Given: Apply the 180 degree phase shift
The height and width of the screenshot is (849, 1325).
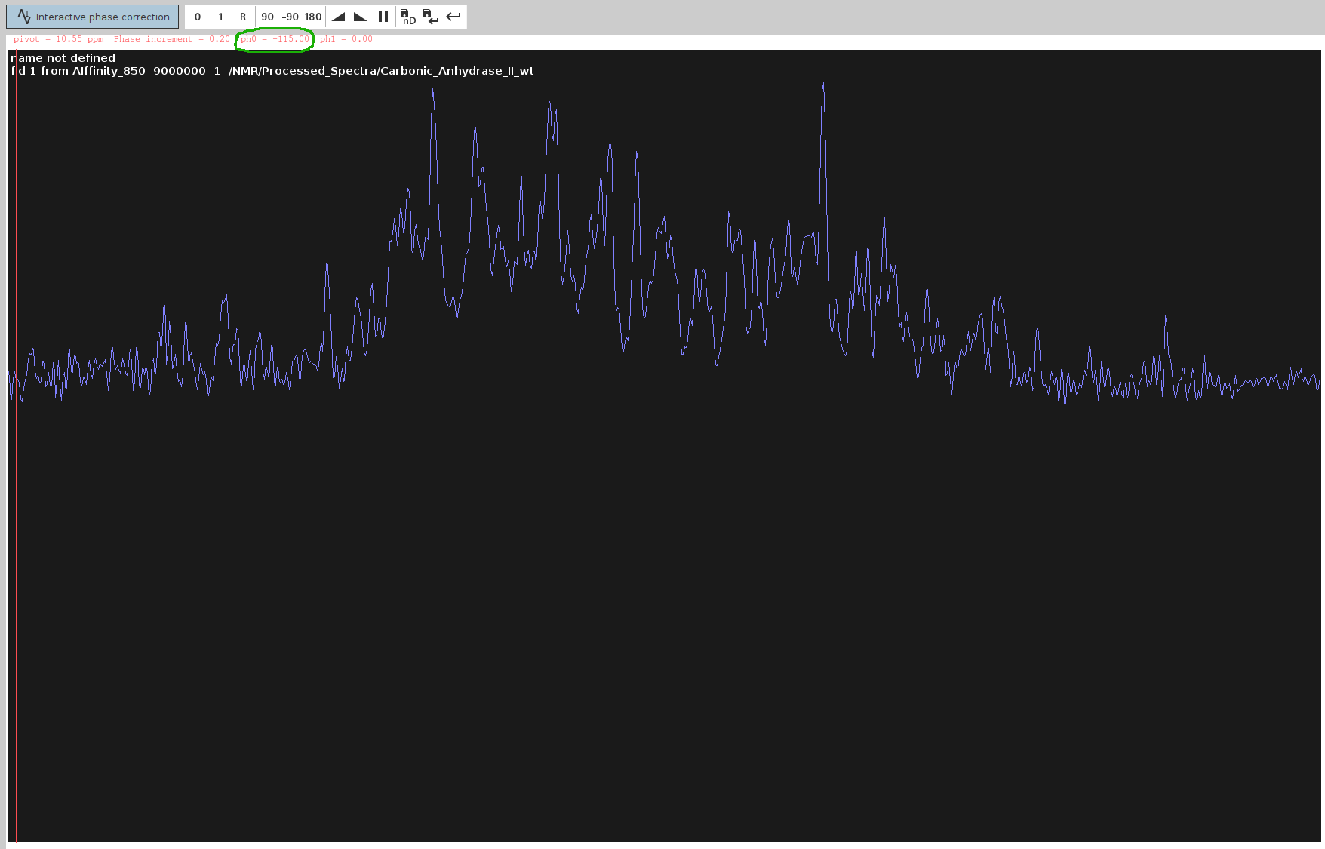Looking at the screenshot, I should click(x=313, y=17).
